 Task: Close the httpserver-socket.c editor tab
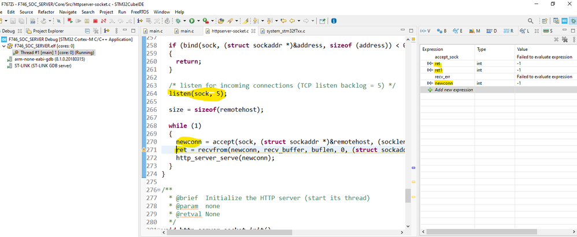click(254, 31)
